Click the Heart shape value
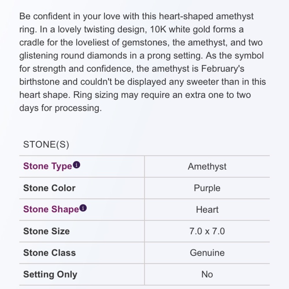289x289 pixels. (x=207, y=210)
